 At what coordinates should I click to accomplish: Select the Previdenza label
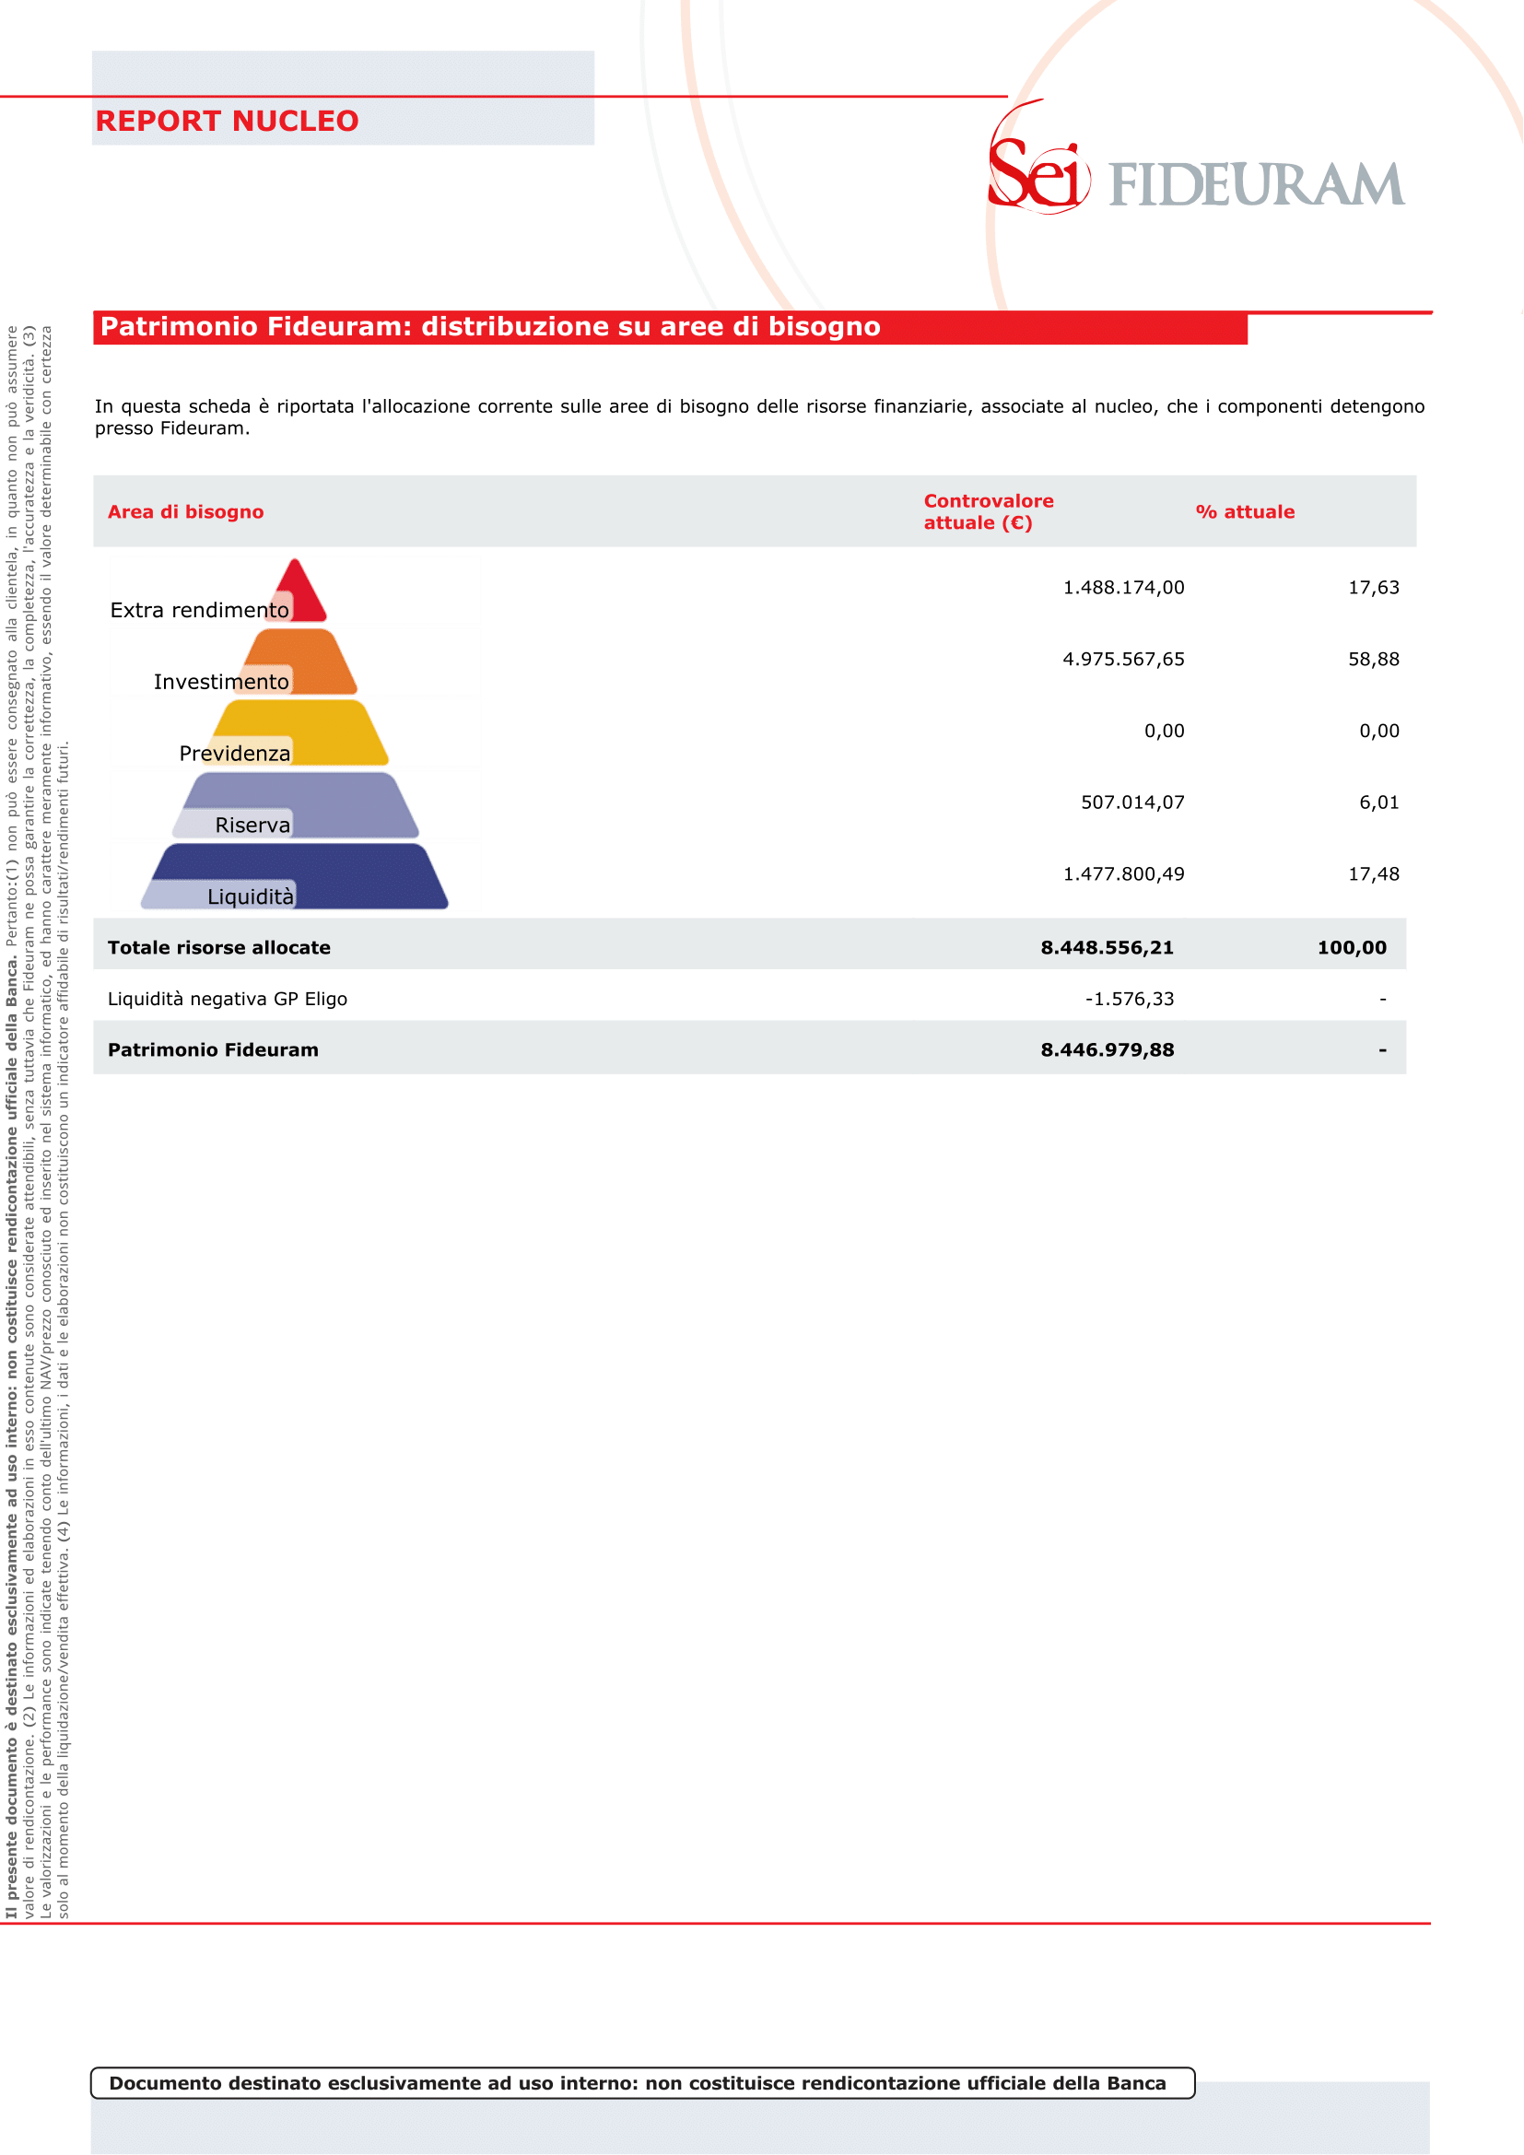[235, 753]
